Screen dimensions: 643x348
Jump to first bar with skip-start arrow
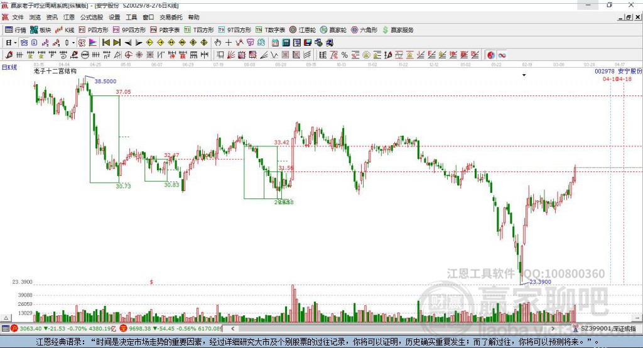(x=106, y=43)
